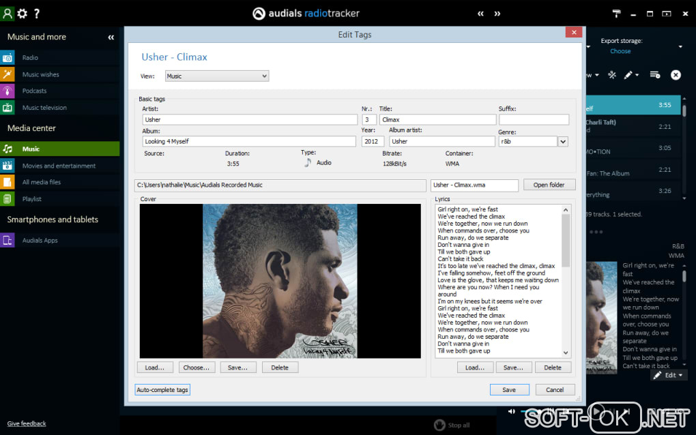
Task: Click the volume speaker icon
Action: click(512, 412)
